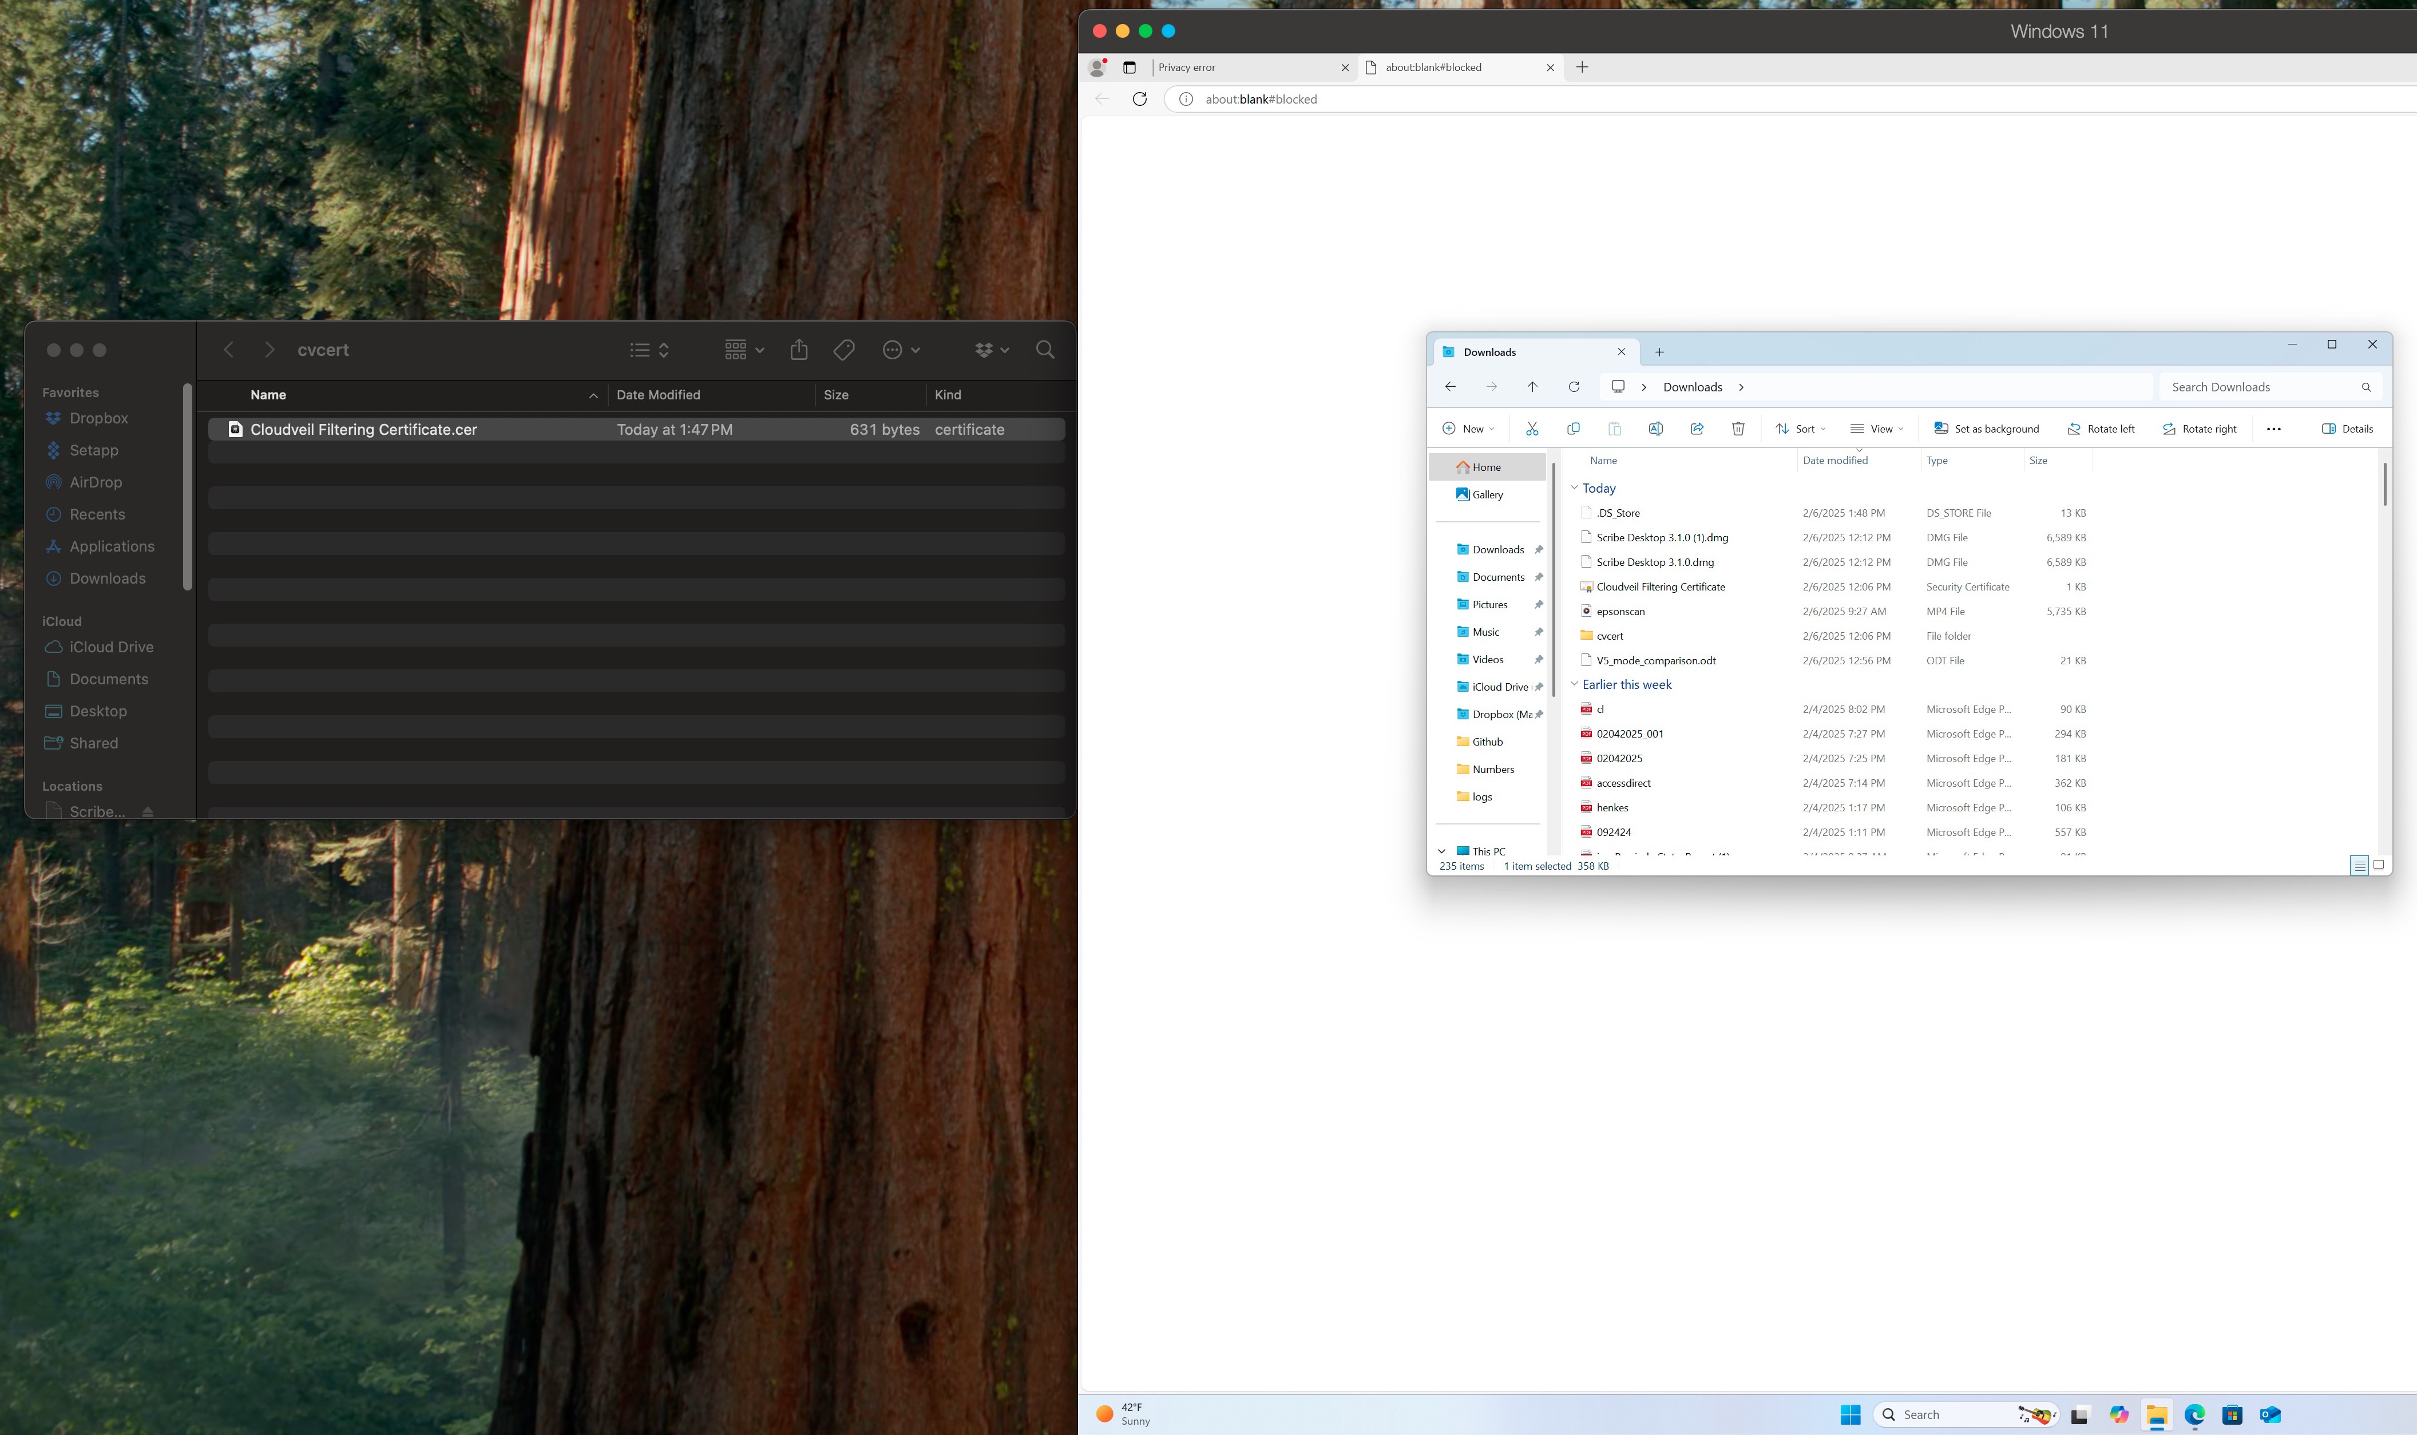Collapse This PC tree node
The image size is (2417, 1435).
1441,852
